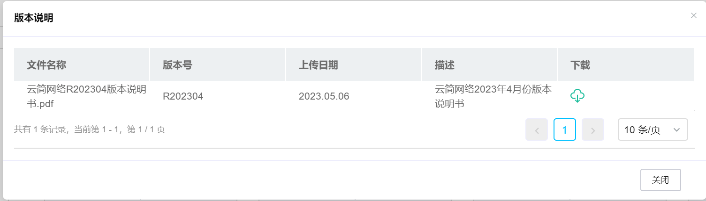706x201 pixels.
Task: Go to the previous page arrow
Action: (537, 129)
